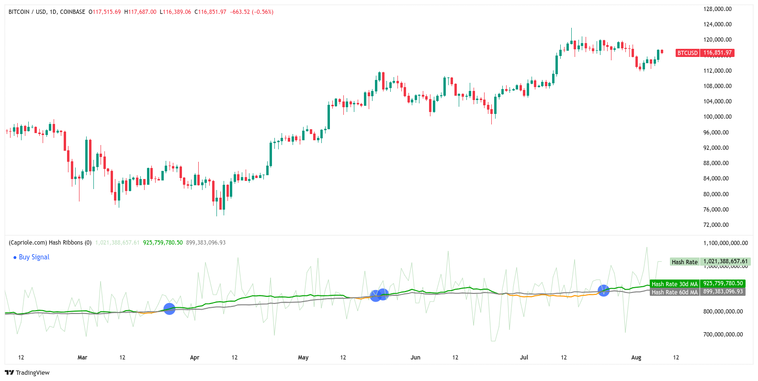758x381 pixels.
Task: Click the Buy Signal legend dot
Action: click(15, 258)
